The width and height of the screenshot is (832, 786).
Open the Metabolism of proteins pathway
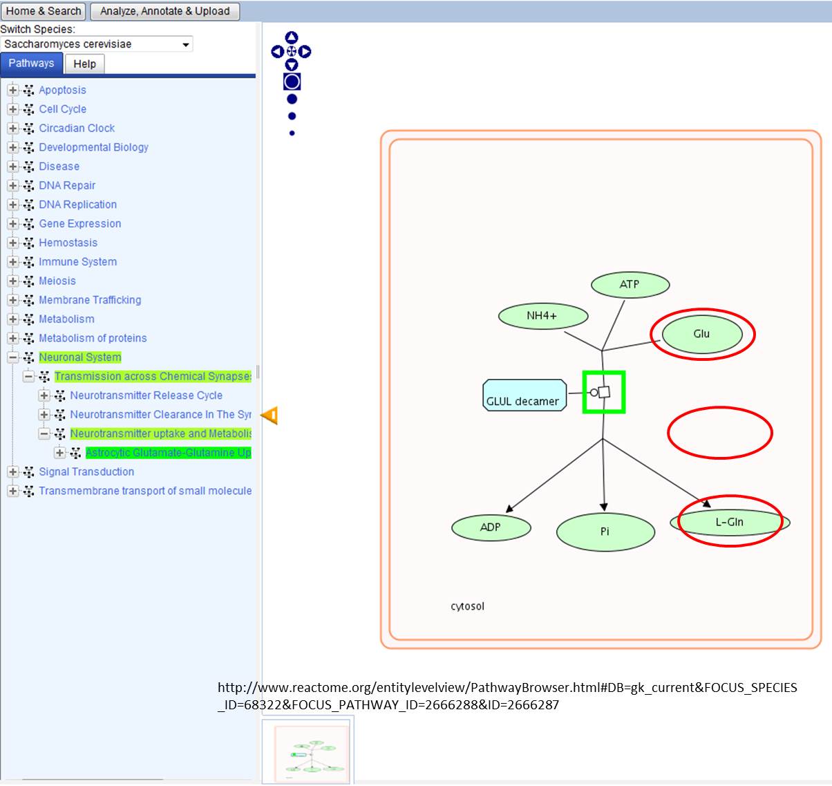(x=93, y=338)
